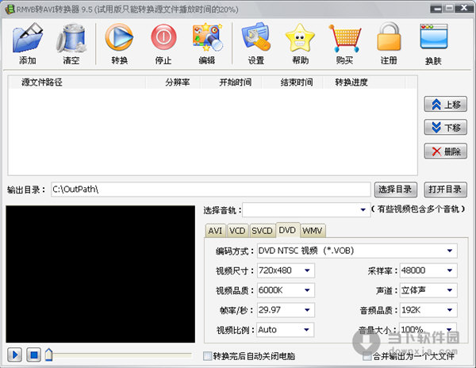Click the 开始时间 column header
This screenshot has width=476, height=368.
(232, 82)
